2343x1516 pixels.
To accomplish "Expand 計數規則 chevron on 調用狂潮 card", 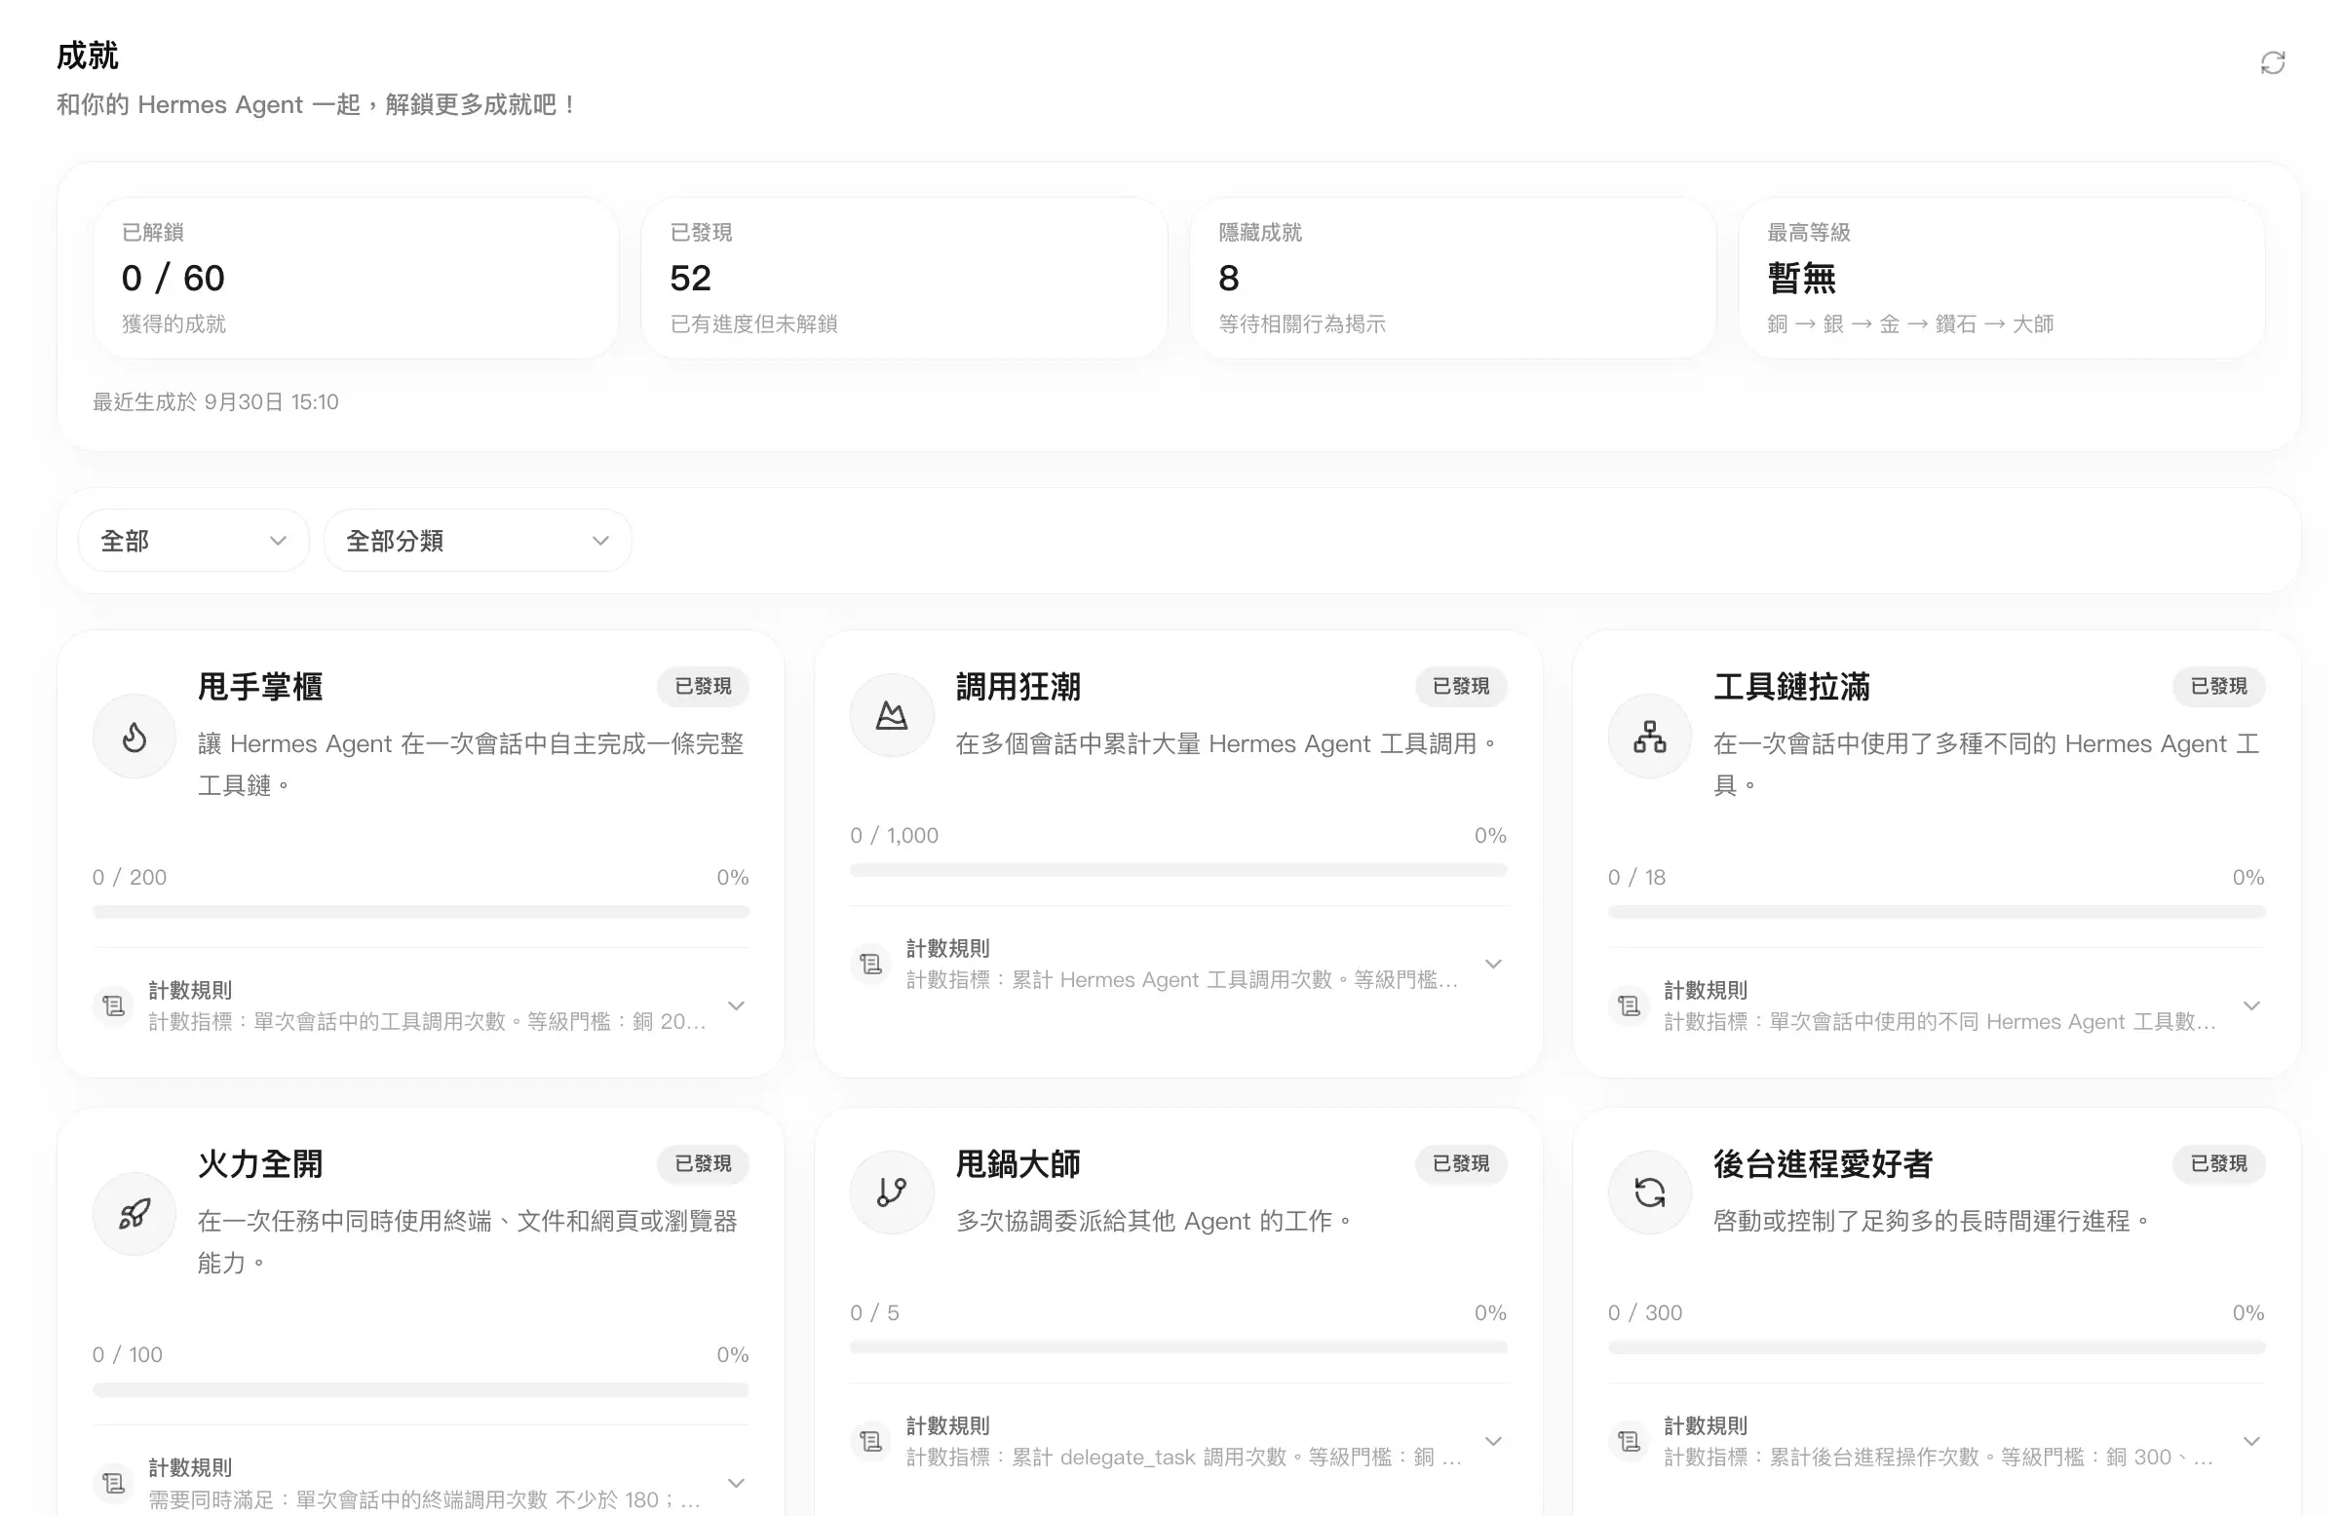I will (1493, 964).
